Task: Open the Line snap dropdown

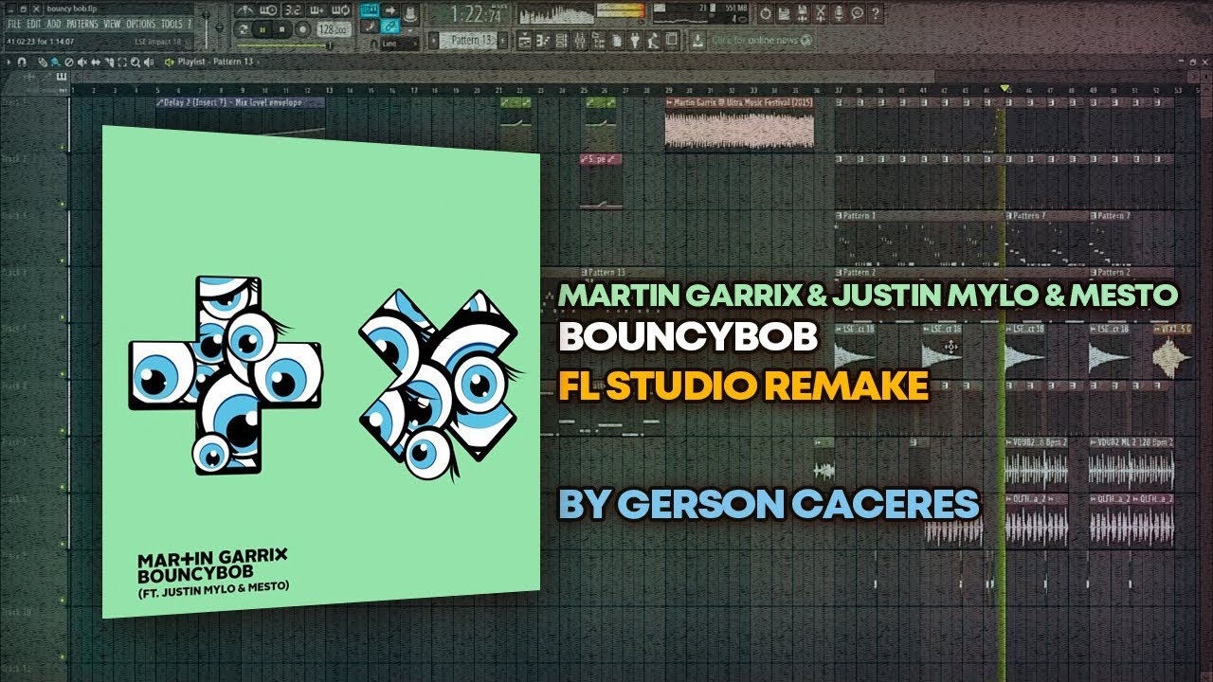Action: pos(399,44)
